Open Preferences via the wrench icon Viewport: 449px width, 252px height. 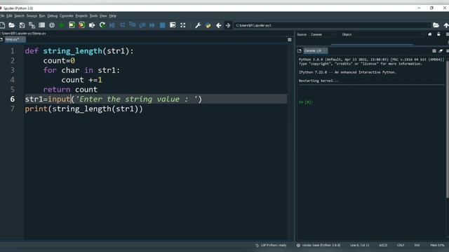coord(198,25)
